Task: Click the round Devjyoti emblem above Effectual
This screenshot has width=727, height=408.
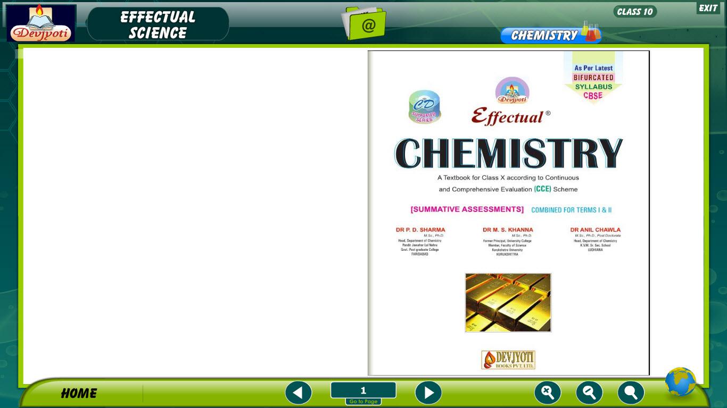Action: tap(512, 91)
